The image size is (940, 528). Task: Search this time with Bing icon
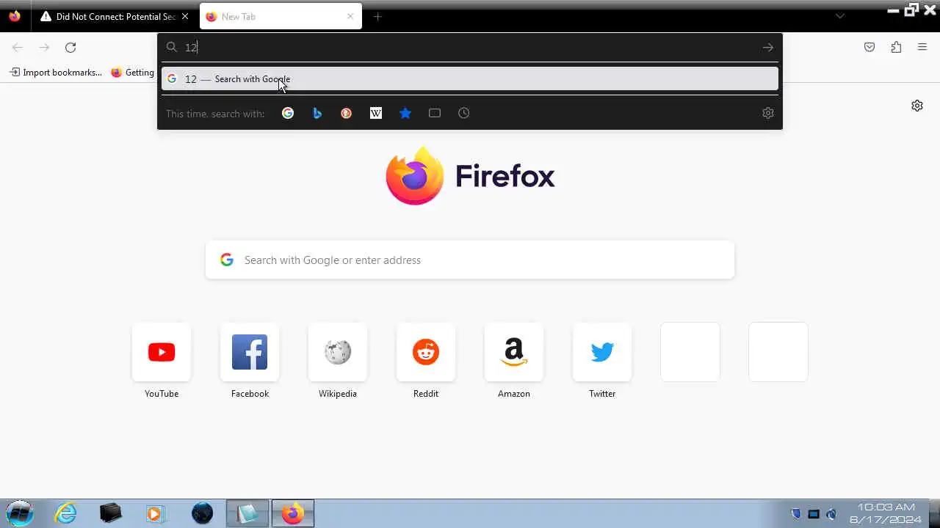[317, 113]
